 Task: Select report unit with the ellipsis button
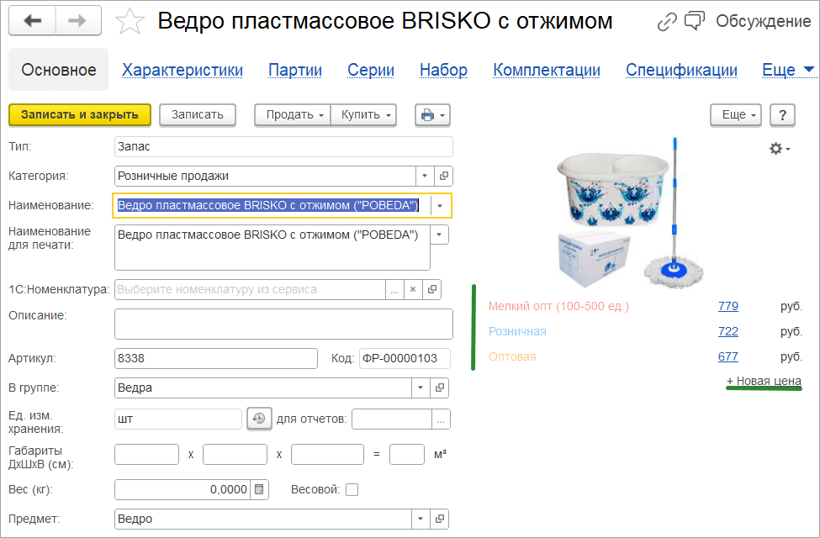click(441, 419)
